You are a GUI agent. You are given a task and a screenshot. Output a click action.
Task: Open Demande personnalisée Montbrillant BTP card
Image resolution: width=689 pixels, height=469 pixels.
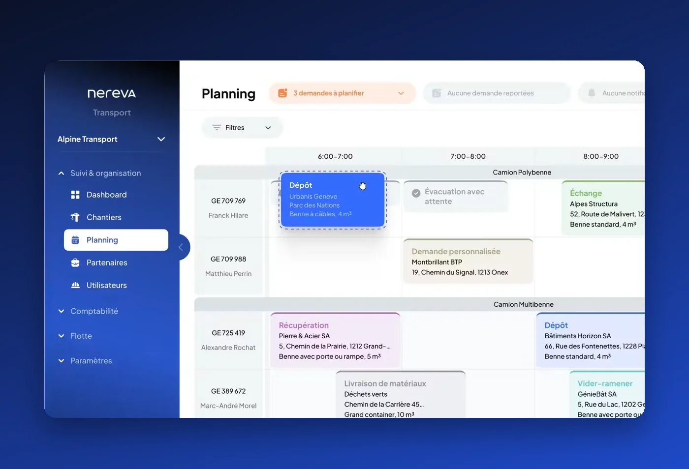pyautogui.click(x=468, y=261)
